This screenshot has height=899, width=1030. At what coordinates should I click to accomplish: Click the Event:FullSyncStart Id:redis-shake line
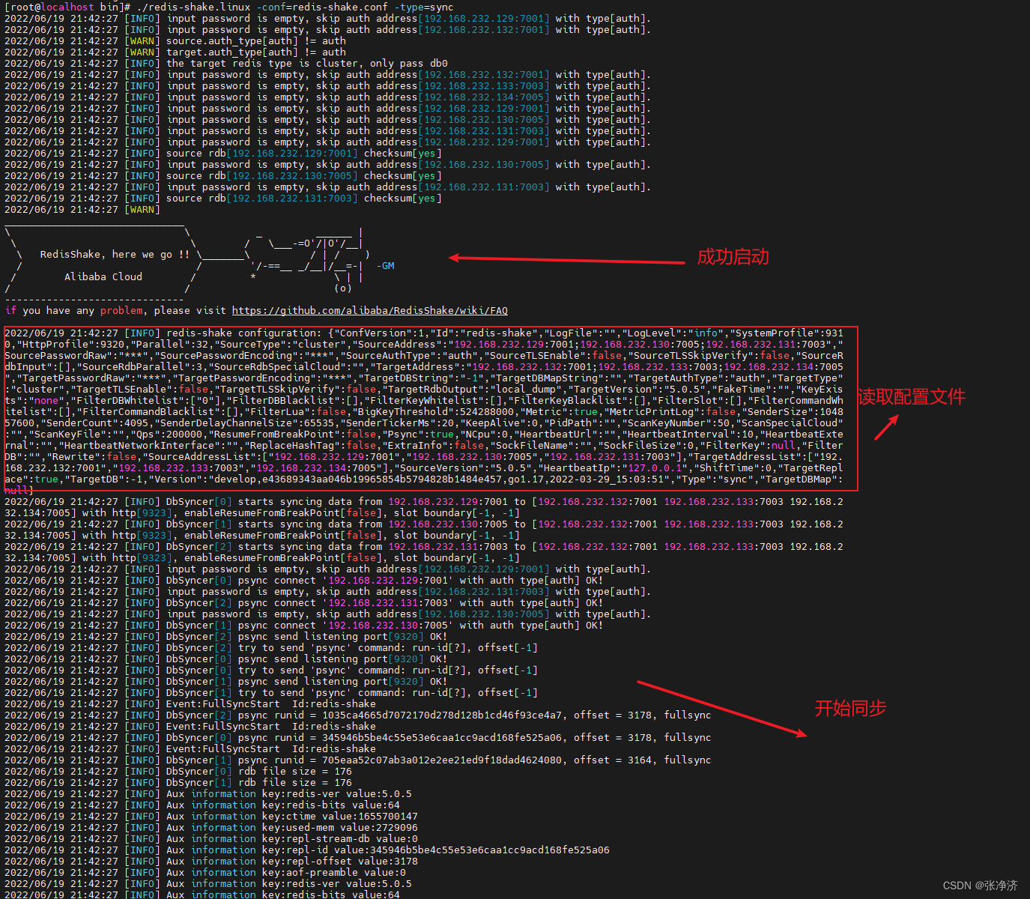271,703
